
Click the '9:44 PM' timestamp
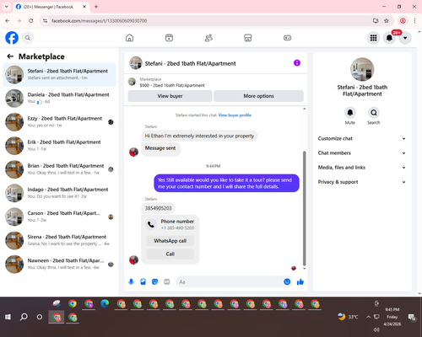(x=213, y=166)
